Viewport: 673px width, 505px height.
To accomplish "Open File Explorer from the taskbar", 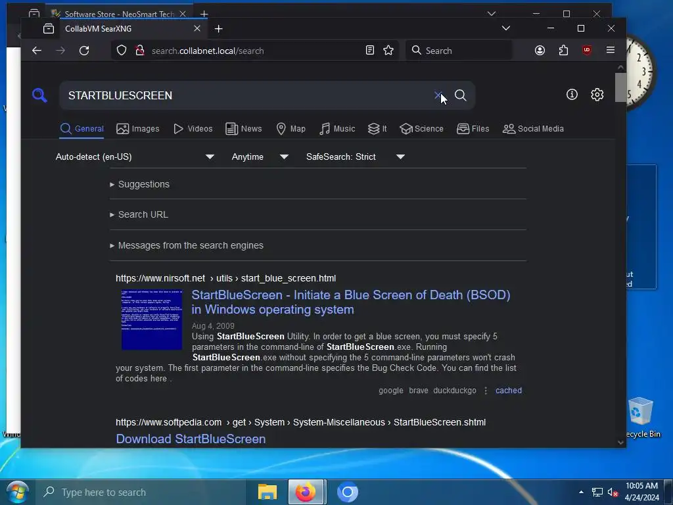I will pos(267,492).
